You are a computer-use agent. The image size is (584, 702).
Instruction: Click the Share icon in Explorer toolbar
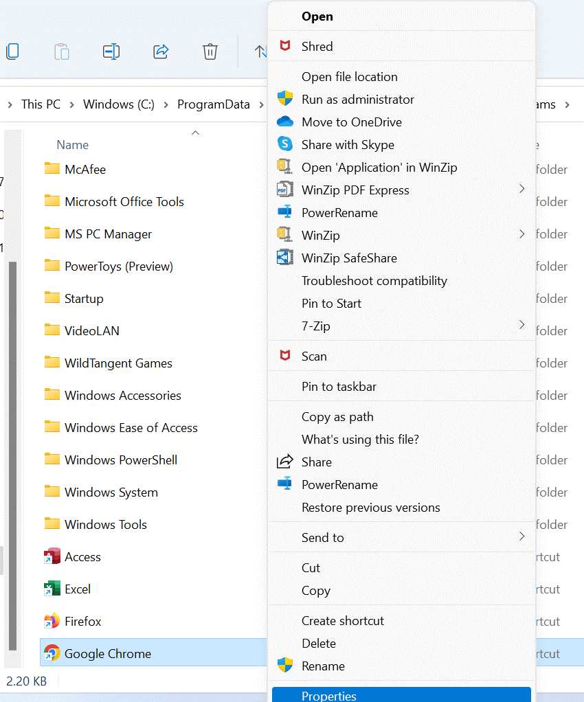(160, 52)
